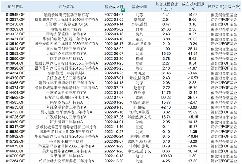Click fund size value 190.69

(166, 156)
